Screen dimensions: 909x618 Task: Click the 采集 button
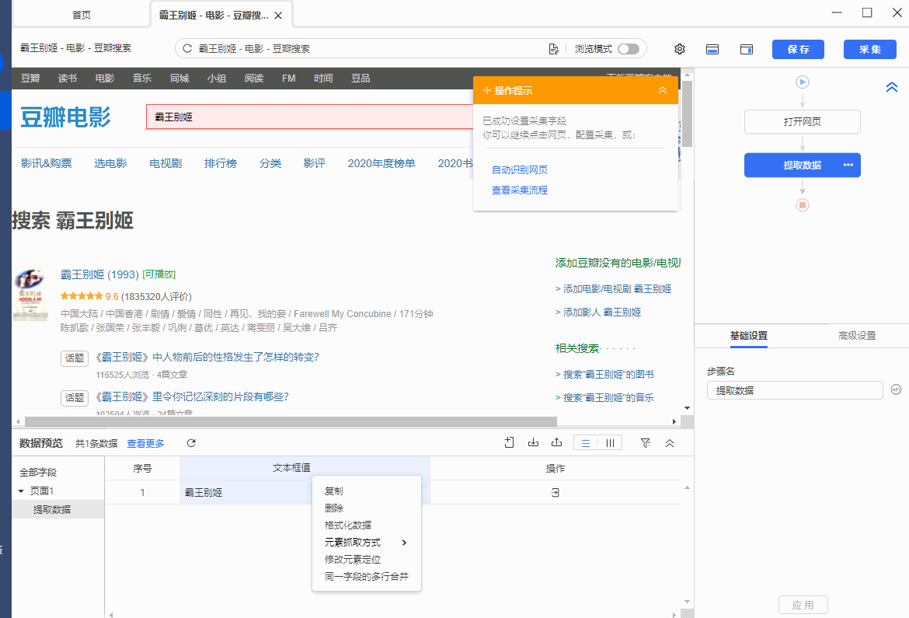pyautogui.click(x=870, y=49)
